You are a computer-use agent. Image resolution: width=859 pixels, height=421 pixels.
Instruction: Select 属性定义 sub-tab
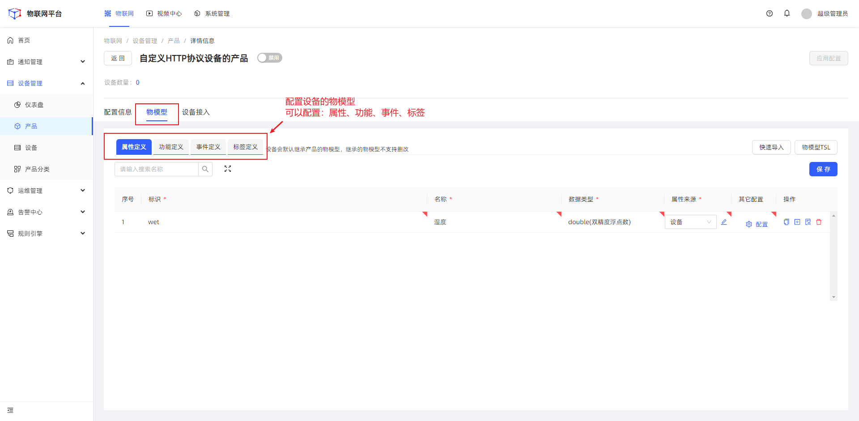click(x=134, y=147)
